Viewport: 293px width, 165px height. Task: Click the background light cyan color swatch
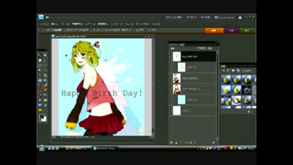45,119
